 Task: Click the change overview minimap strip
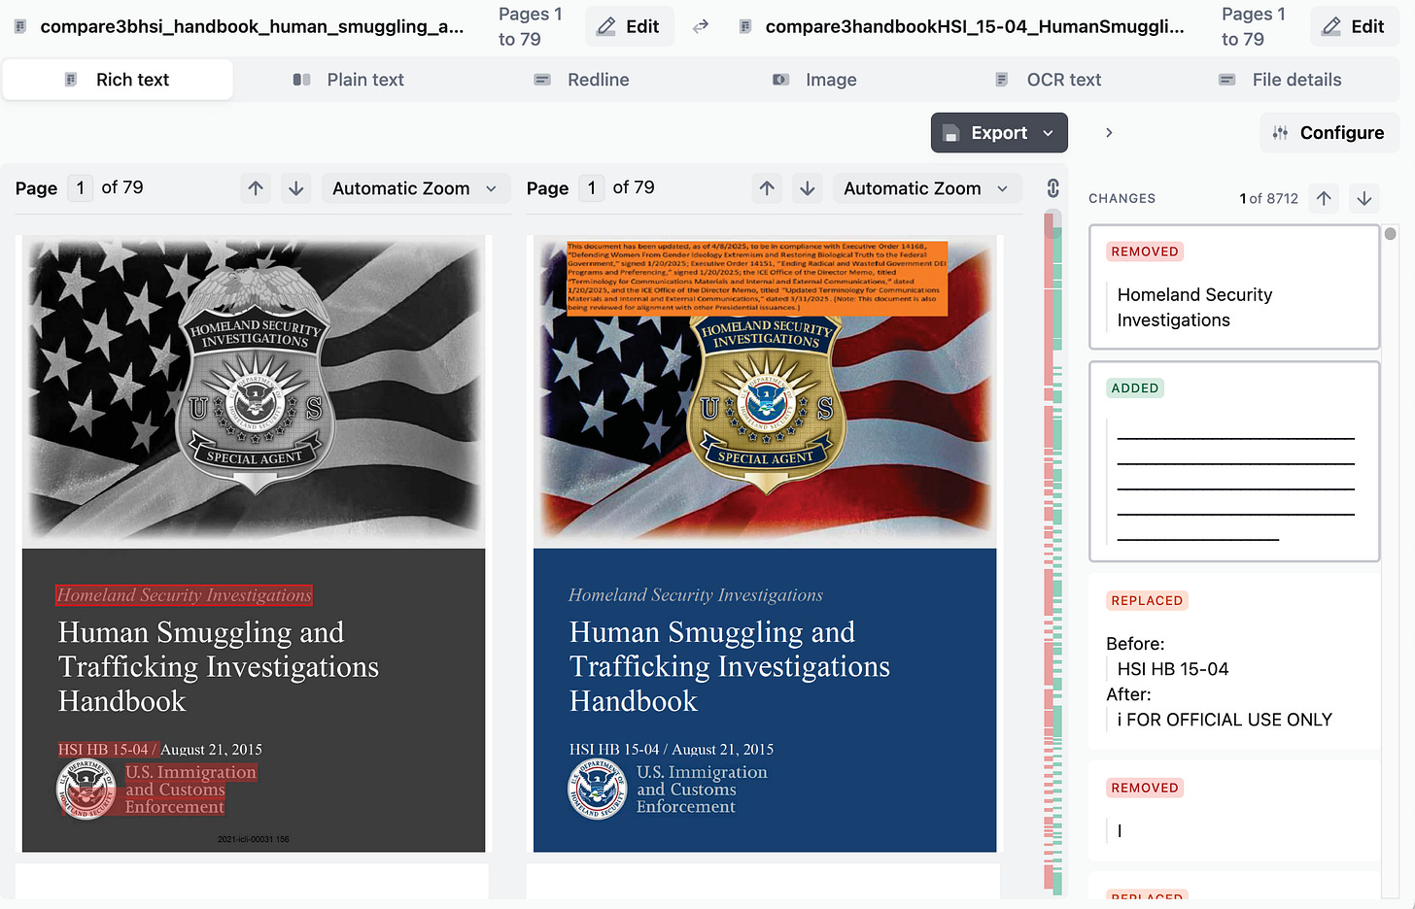(1053, 554)
